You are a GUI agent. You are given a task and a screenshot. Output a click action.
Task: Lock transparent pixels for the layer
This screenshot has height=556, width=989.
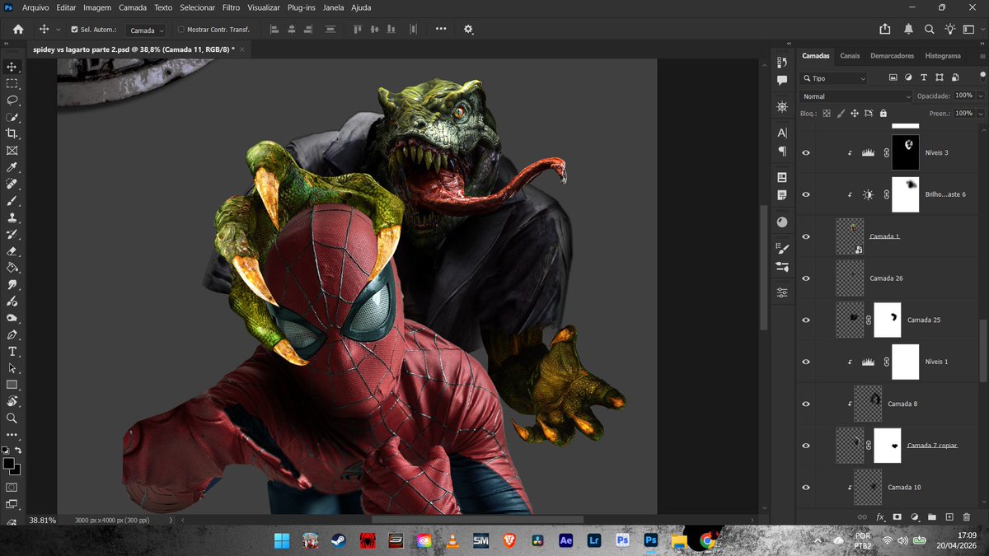pos(827,113)
